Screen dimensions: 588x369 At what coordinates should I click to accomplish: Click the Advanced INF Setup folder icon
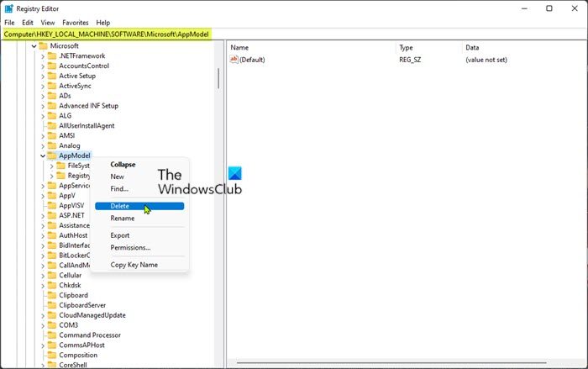(52, 105)
